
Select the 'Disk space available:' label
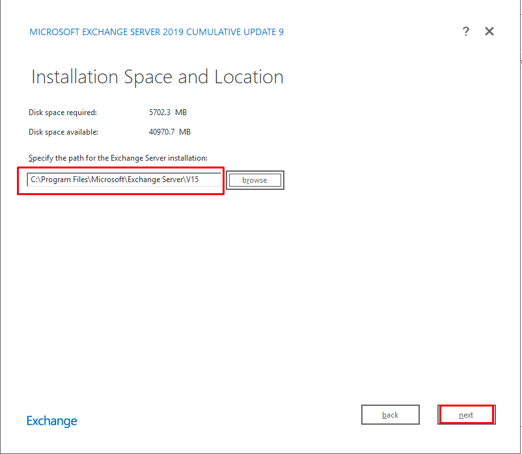(63, 132)
